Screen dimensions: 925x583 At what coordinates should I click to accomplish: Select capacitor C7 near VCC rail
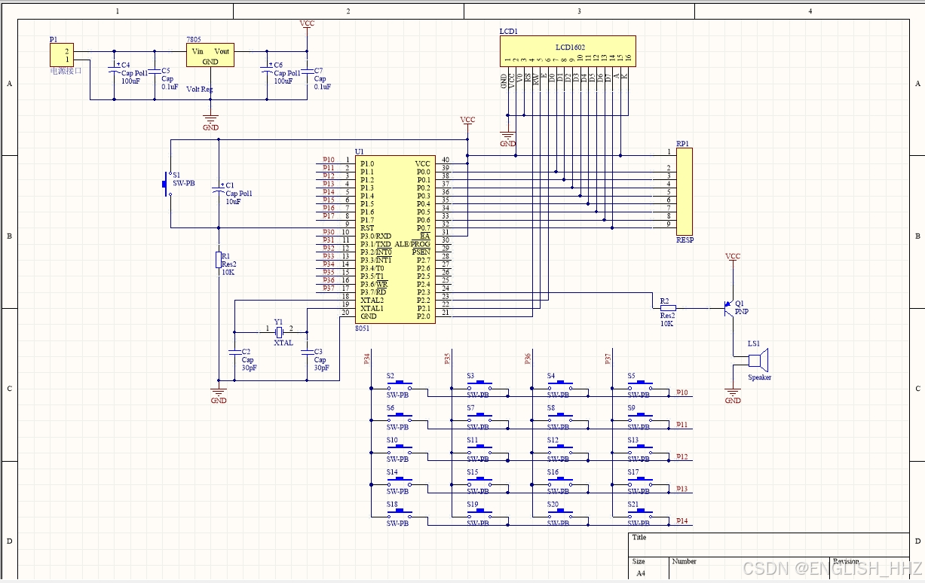pos(308,71)
